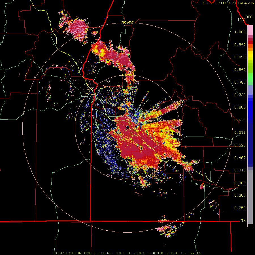The height and width of the screenshot is (255, 255).
Task: Click the [CC] product label
Action: coord(242,20)
